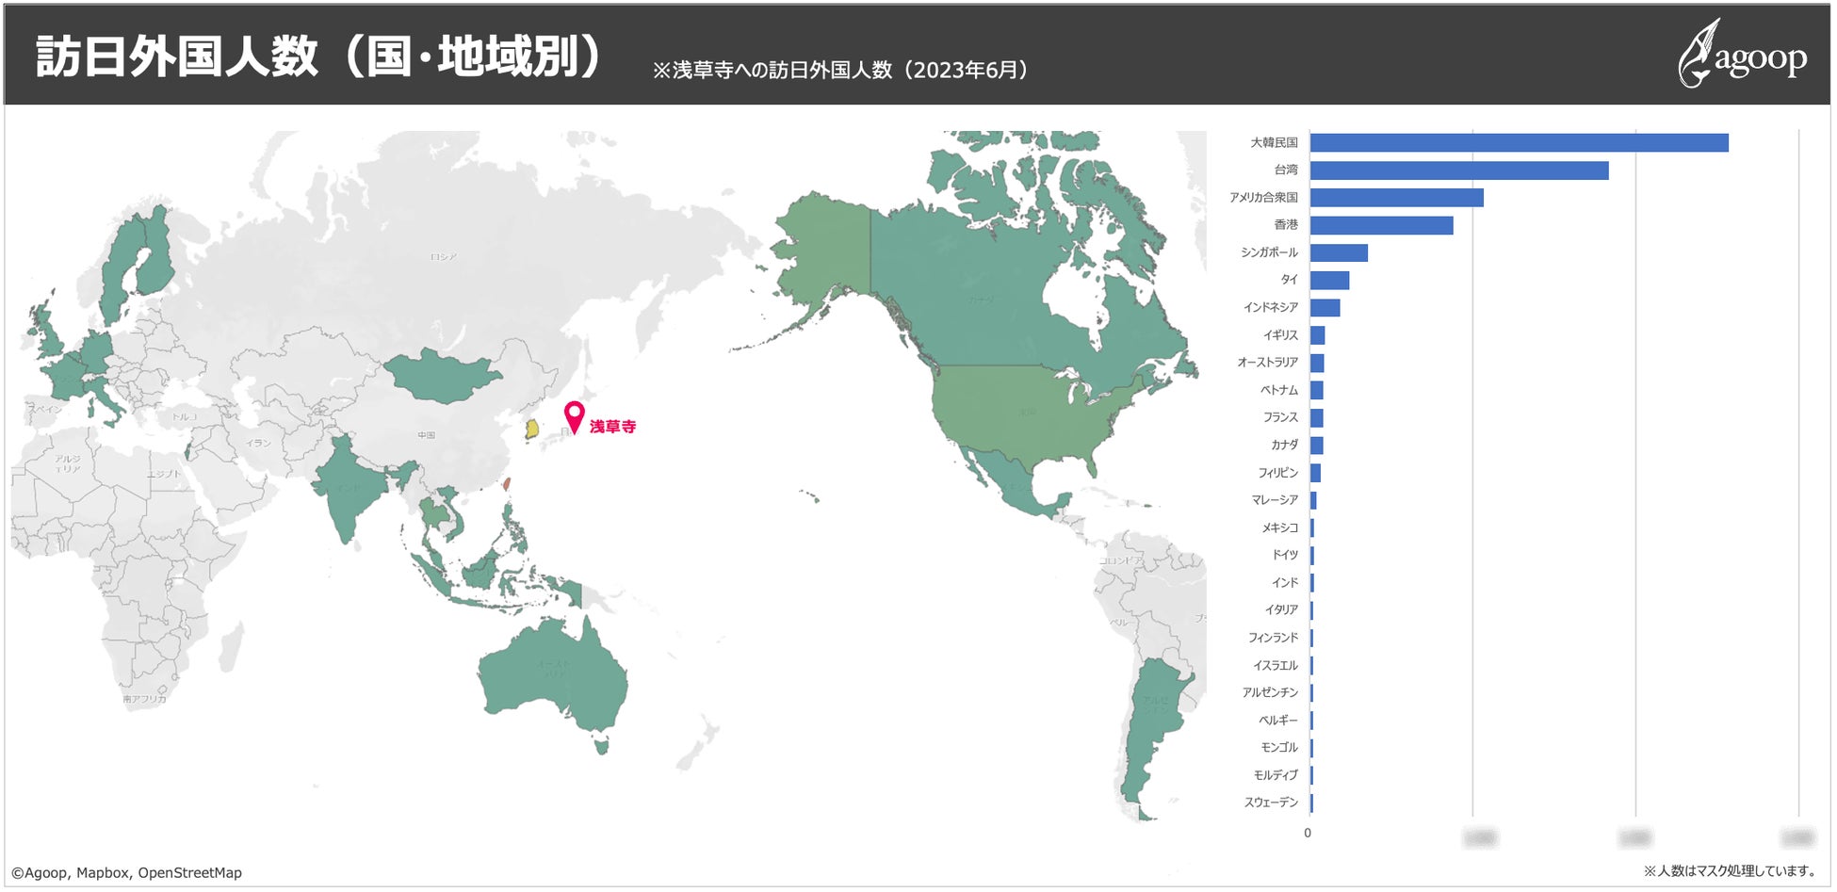Click the ロシア map label
The image size is (1837, 892).
[443, 256]
